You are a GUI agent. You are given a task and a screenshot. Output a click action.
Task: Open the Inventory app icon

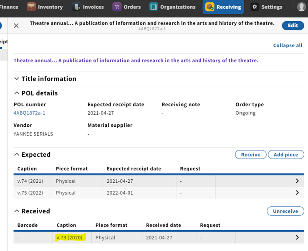pyautogui.click(x=31, y=7)
